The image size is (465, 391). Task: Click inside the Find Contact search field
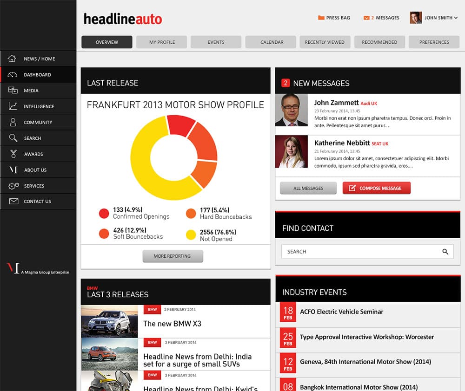point(353,251)
